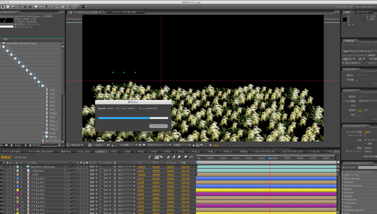
Task: Select the Rotation tool
Action: [x=20, y=7]
